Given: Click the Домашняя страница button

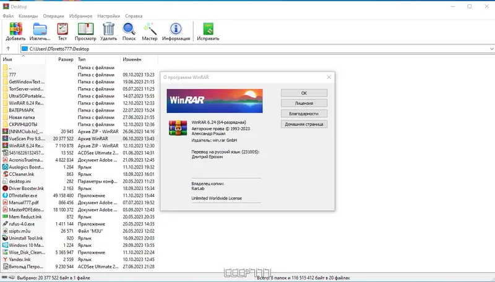Looking at the screenshot, I should pyautogui.click(x=304, y=124).
